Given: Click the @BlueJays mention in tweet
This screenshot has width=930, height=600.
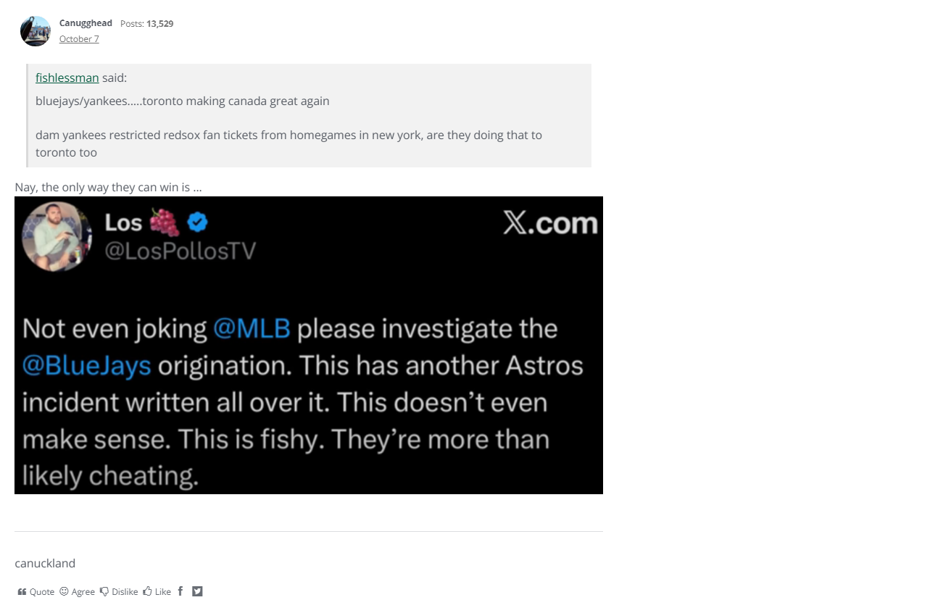Looking at the screenshot, I should tap(86, 365).
